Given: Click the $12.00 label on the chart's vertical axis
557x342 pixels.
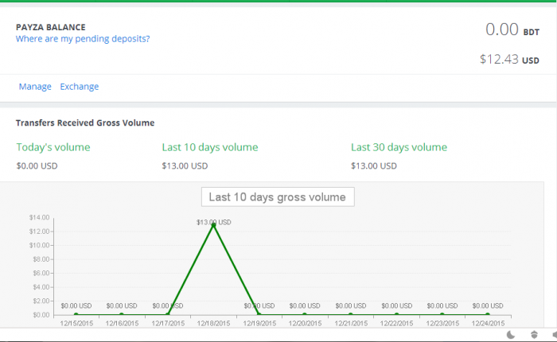Looking at the screenshot, I should pyautogui.click(x=40, y=231).
